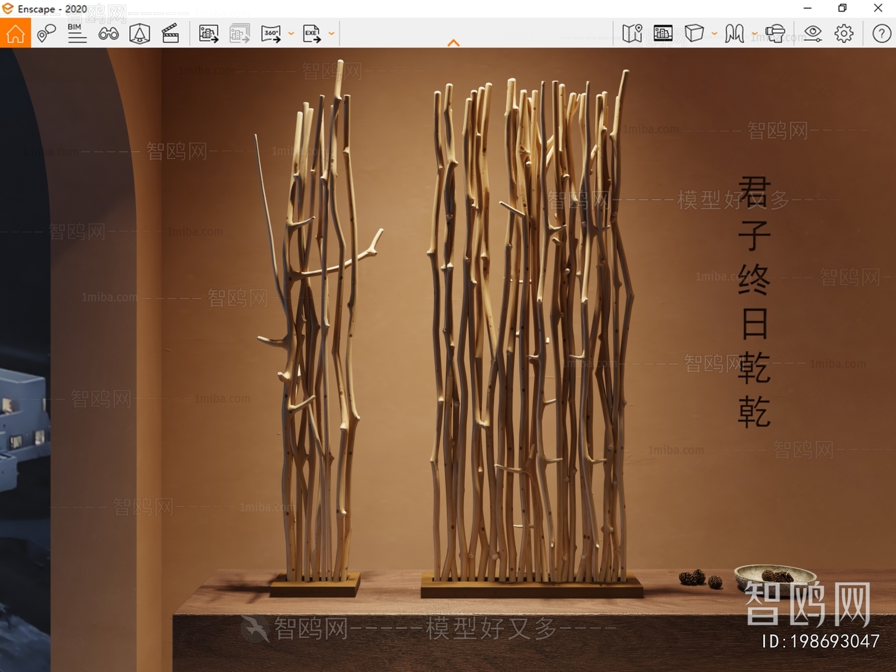Open the Mini Map icon
Image resolution: width=896 pixels, height=672 pixels.
click(x=632, y=34)
